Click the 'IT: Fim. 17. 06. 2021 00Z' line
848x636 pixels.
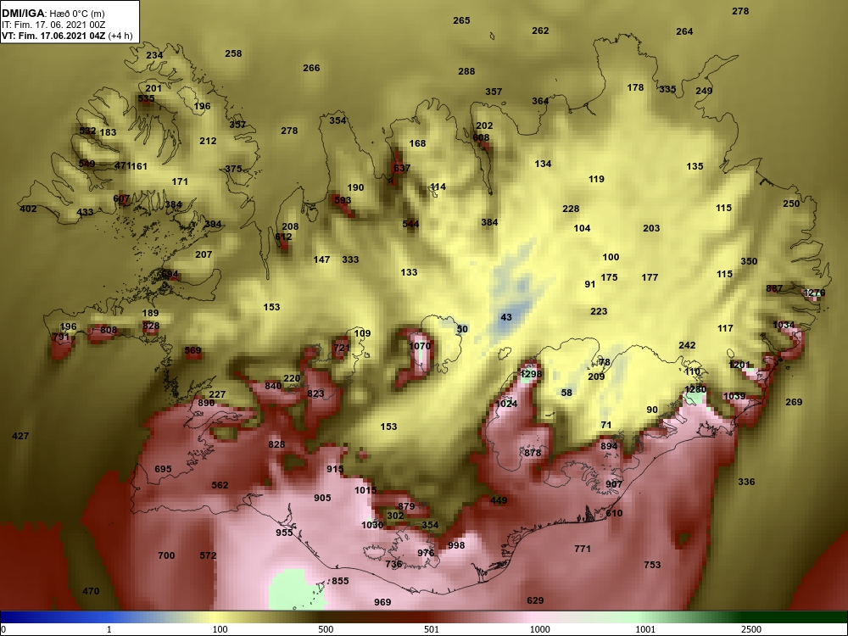pos(53,25)
